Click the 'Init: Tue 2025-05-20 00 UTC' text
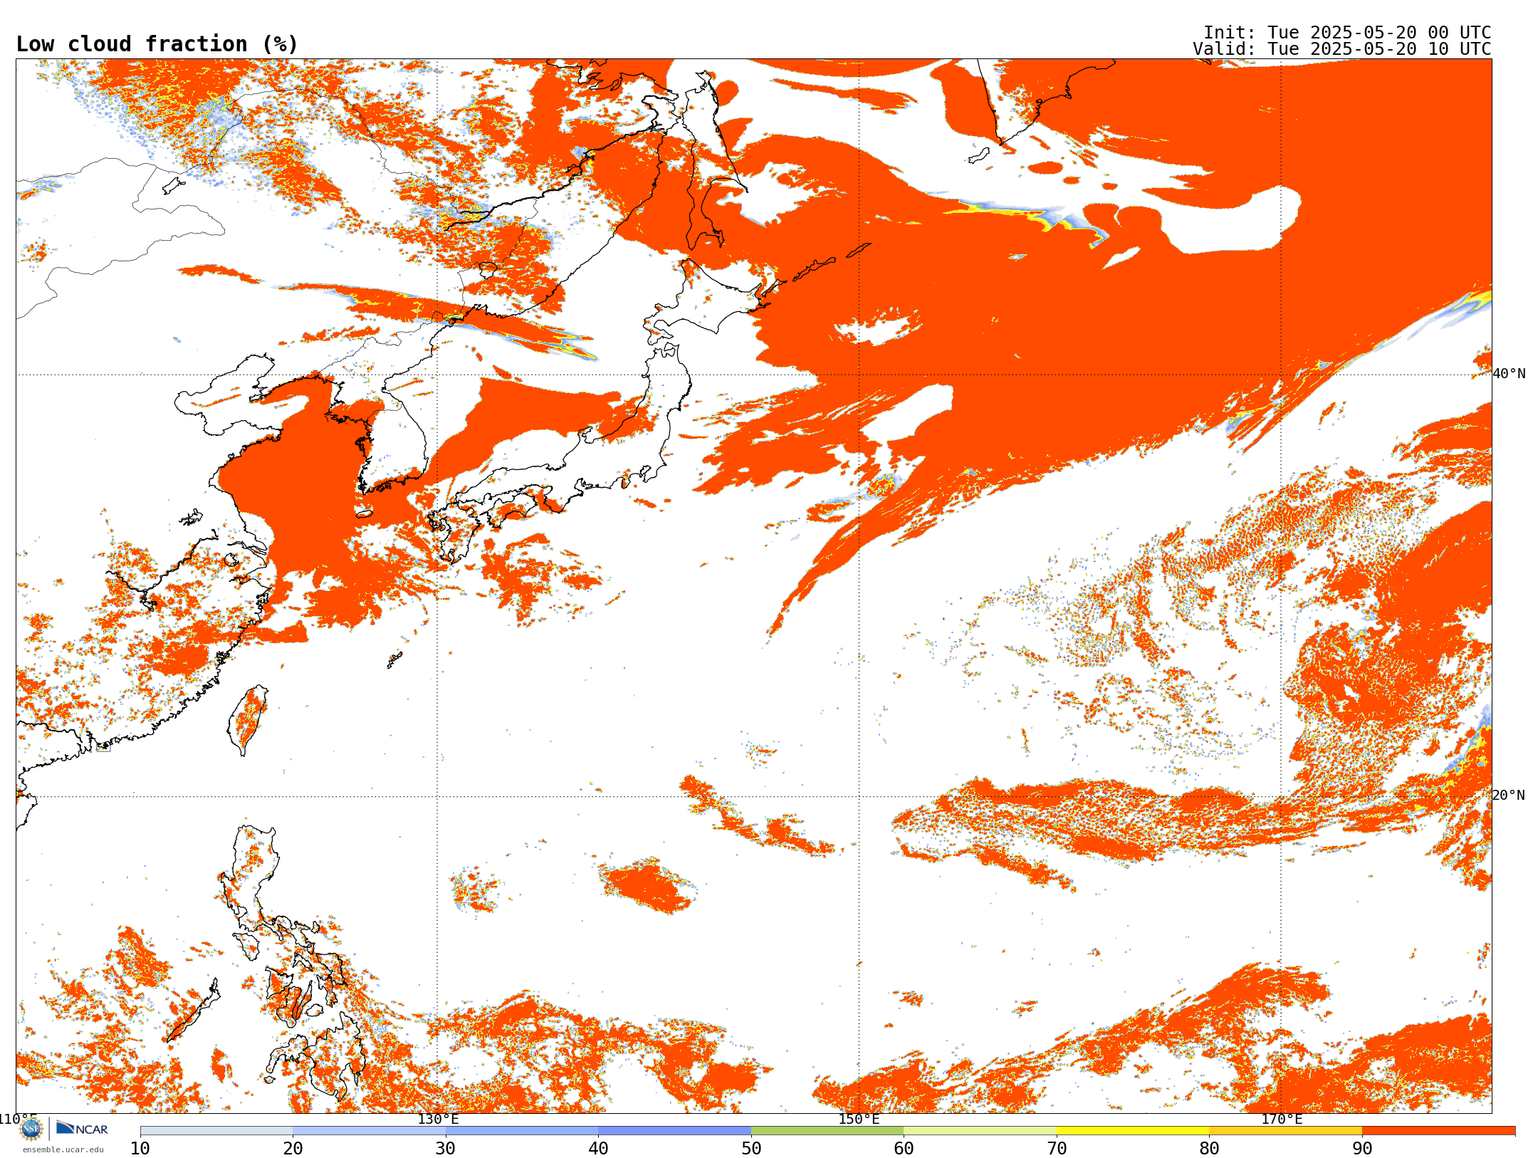The height and width of the screenshot is (1158, 1538). pyautogui.click(x=1347, y=33)
